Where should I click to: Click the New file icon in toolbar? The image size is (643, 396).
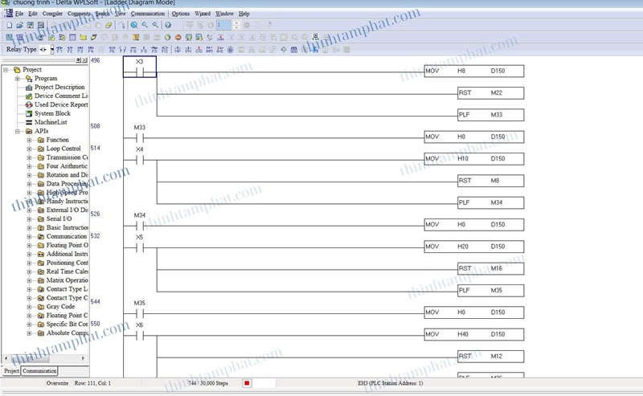[x=10, y=25]
